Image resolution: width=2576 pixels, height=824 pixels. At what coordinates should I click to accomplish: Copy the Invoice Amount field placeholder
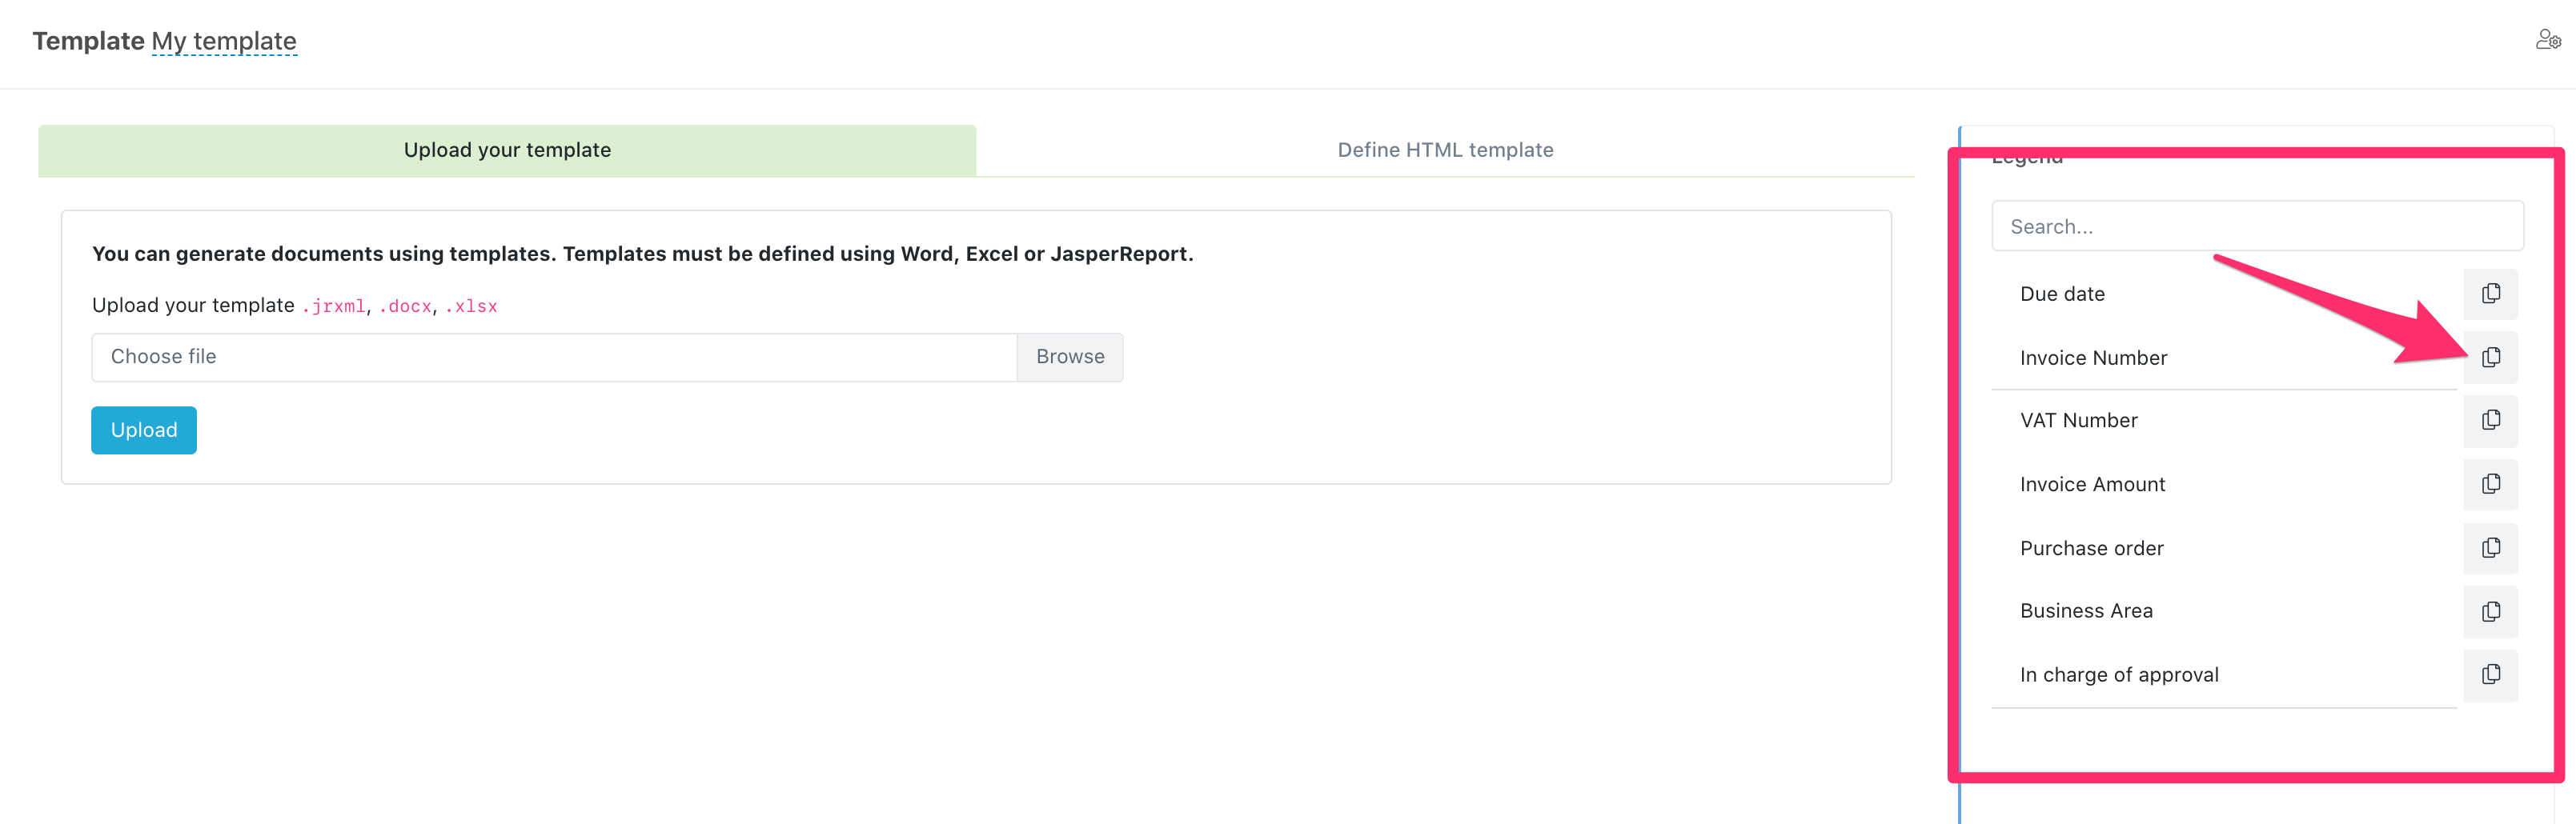[2490, 485]
